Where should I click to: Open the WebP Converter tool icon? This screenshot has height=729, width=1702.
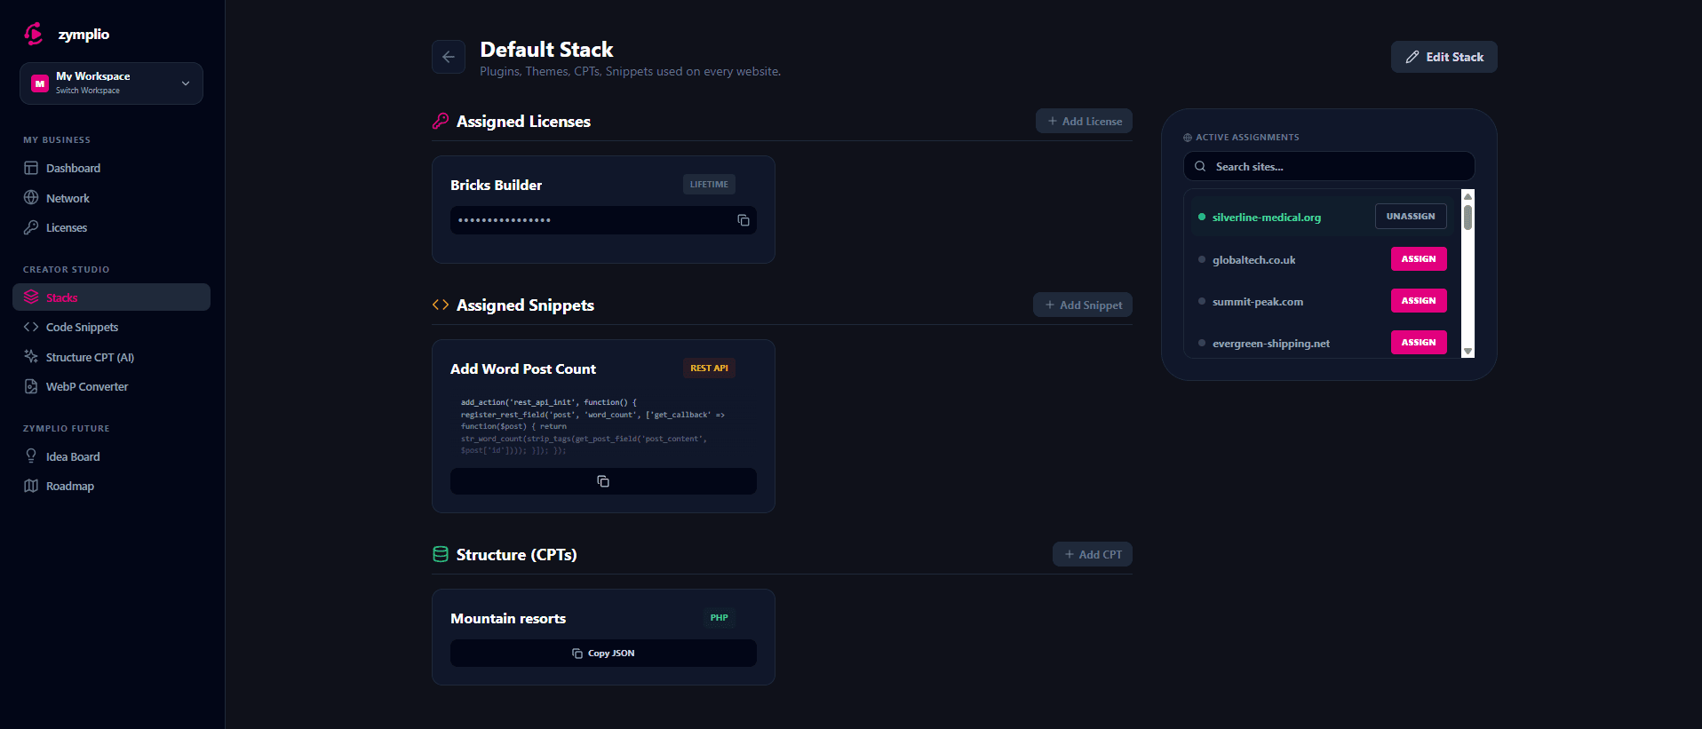32,386
